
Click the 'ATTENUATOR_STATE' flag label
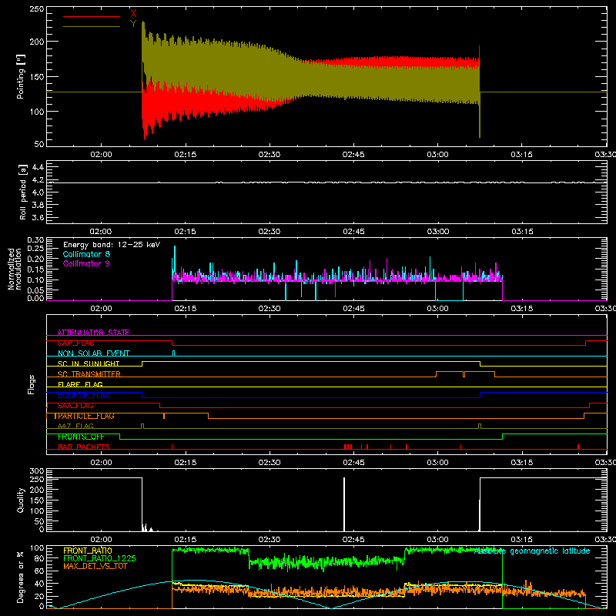coord(93,333)
